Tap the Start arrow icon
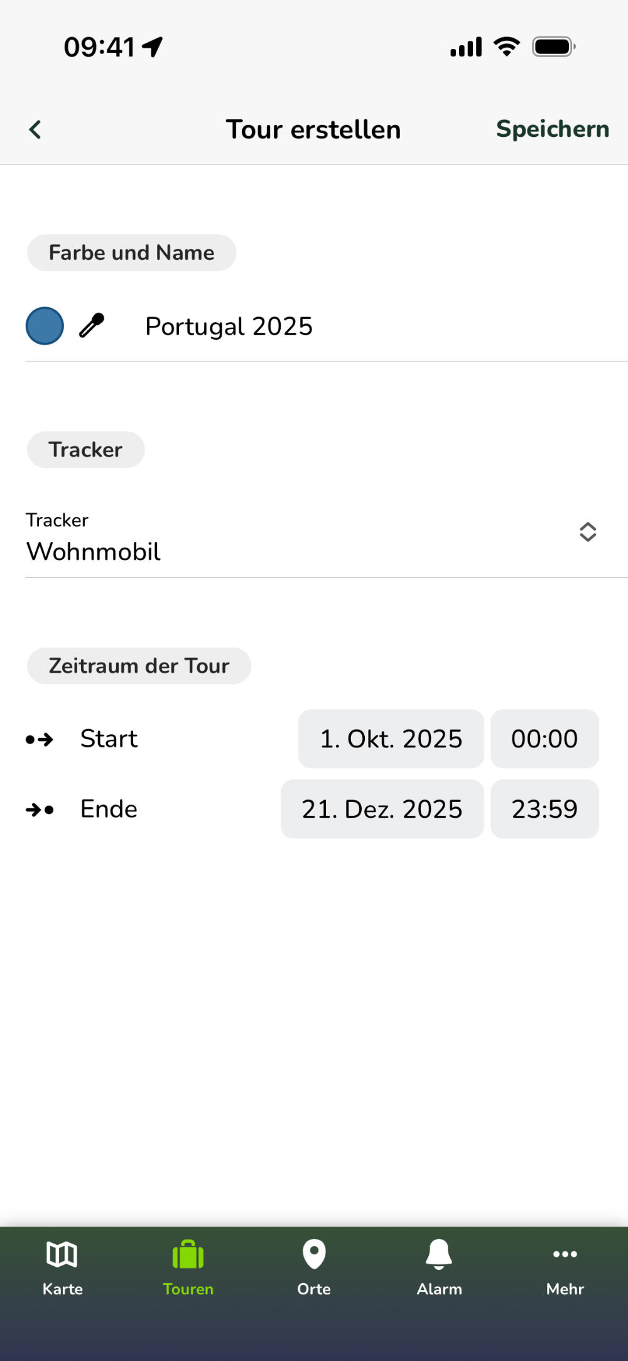Screen dimensions: 628x1361 (40, 739)
